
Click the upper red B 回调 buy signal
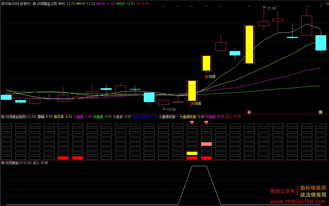(210, 77)
